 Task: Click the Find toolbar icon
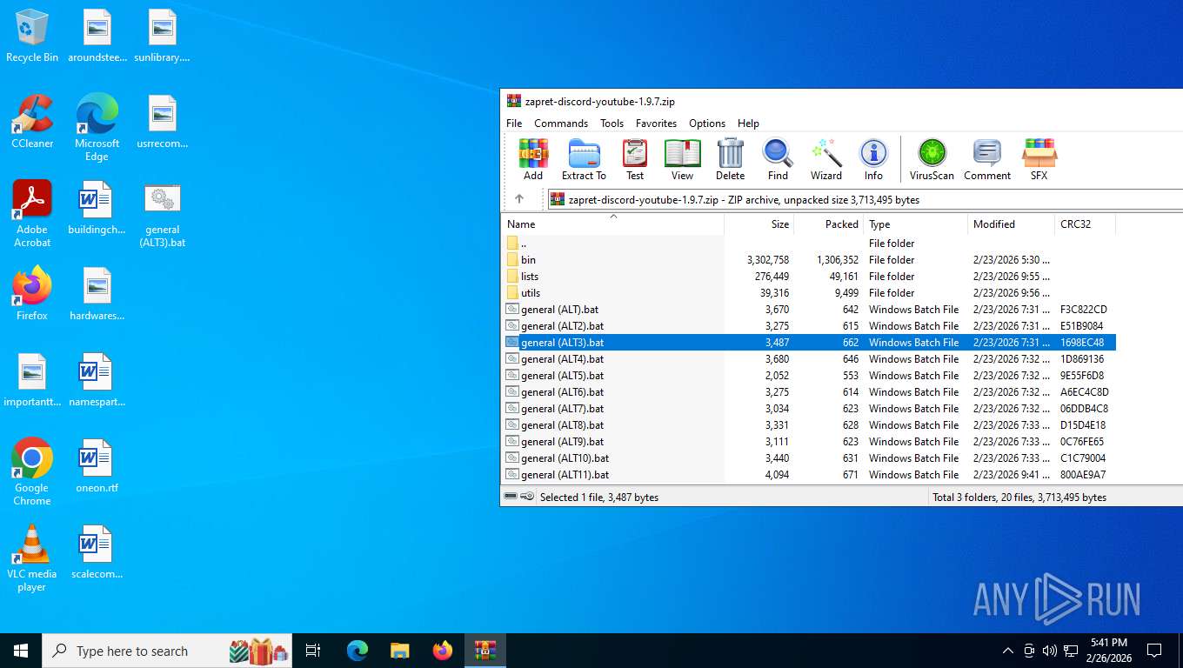[778, 159]
